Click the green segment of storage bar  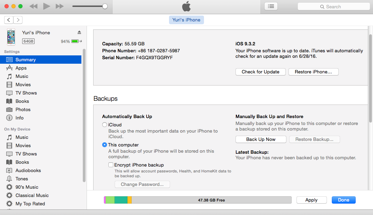click(x=110, y=200)
